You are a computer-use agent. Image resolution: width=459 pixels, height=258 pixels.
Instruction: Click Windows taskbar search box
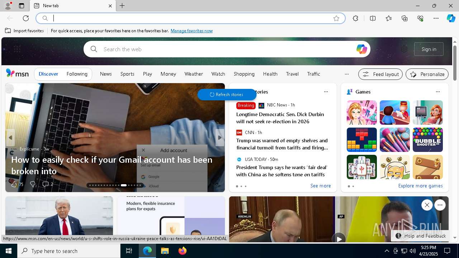coord(69,251)
